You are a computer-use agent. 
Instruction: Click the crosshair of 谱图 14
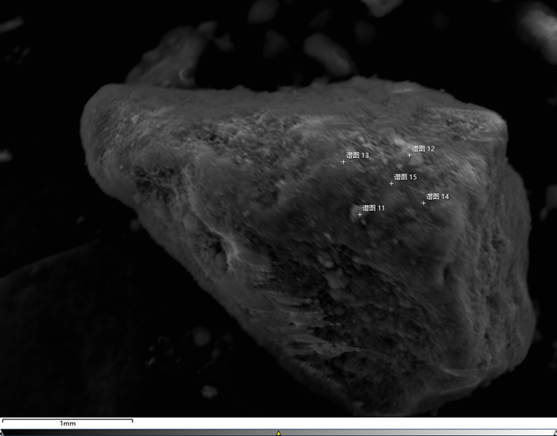(x=424, y=202)
